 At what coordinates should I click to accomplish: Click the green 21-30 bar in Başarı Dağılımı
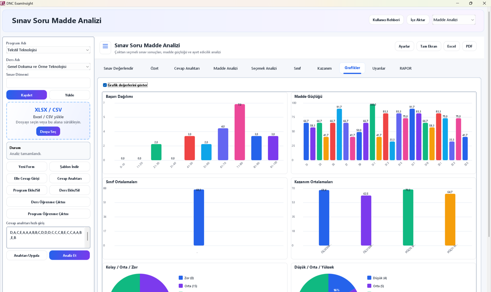click(x=156, y=152)
